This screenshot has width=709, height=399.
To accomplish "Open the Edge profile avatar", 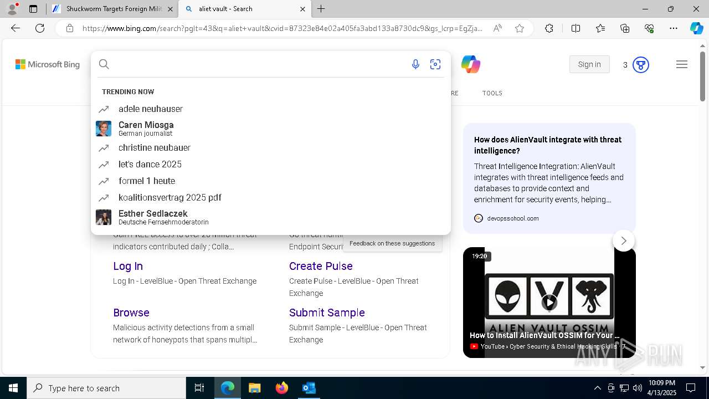I will [x=12, y=9].
